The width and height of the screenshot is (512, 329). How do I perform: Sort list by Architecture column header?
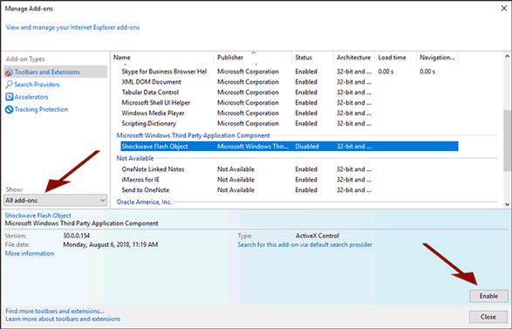tap(353, 58)
